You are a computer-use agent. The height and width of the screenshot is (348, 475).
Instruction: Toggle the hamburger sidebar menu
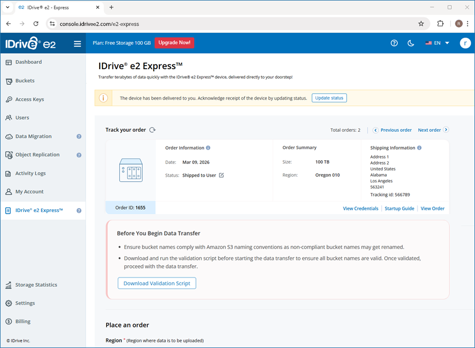point(77,44)
